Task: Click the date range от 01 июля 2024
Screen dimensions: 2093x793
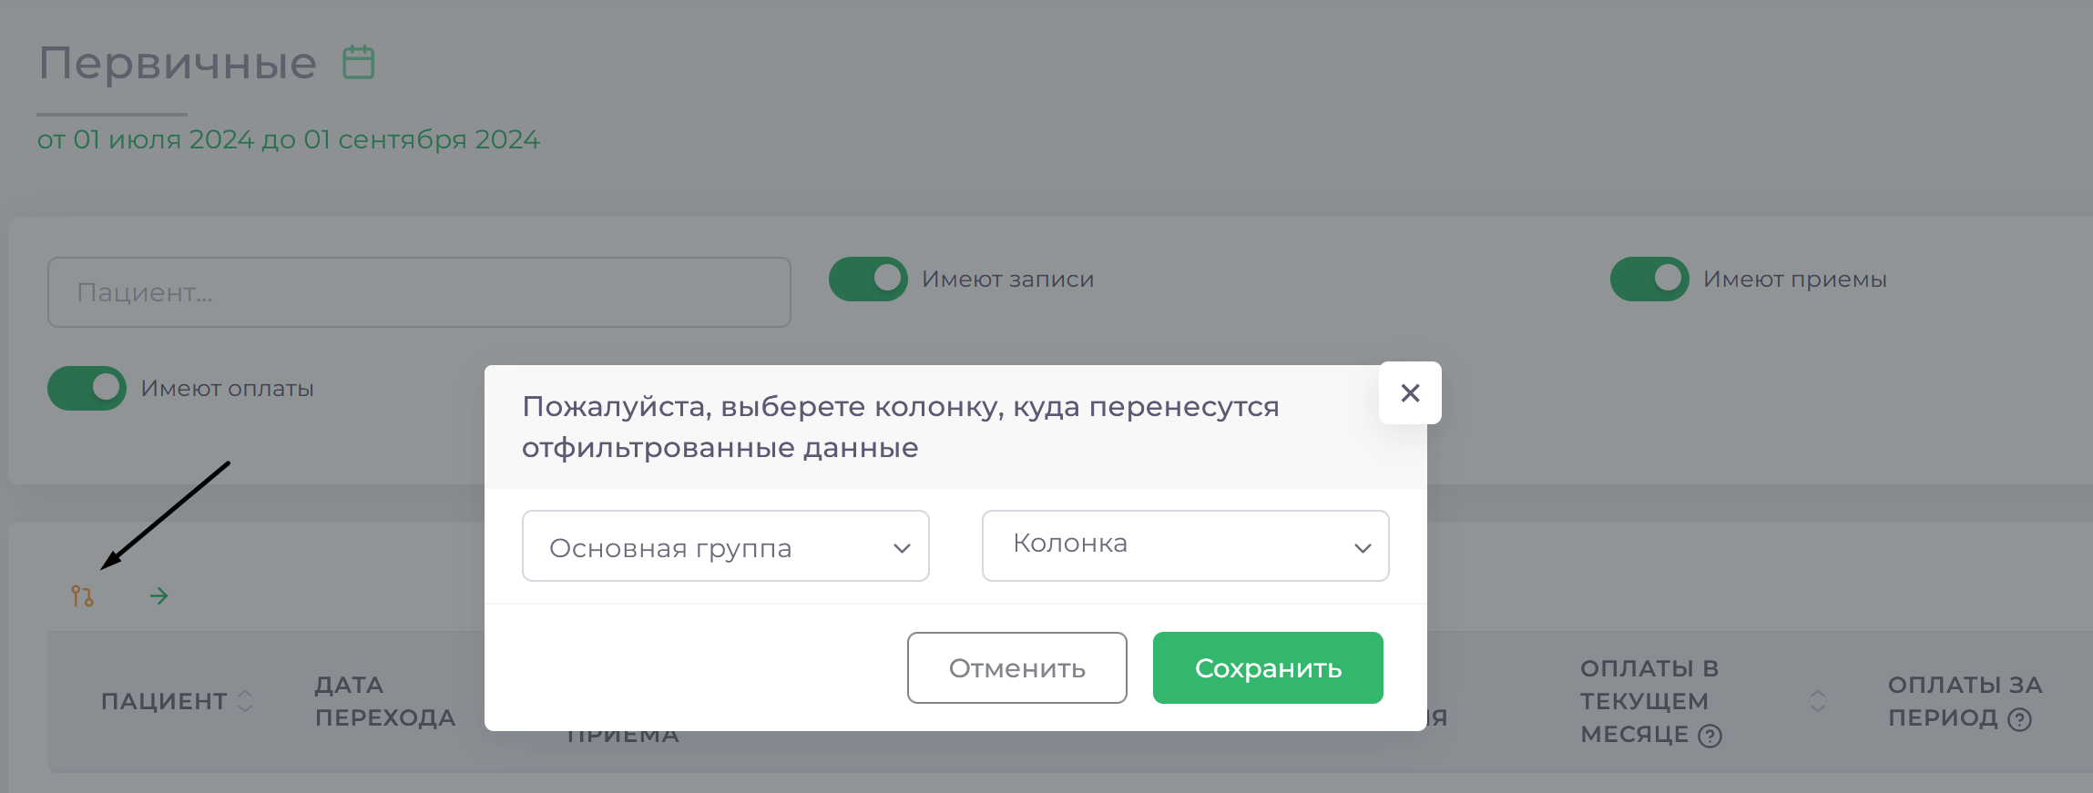Action: [x=288, y=139]
